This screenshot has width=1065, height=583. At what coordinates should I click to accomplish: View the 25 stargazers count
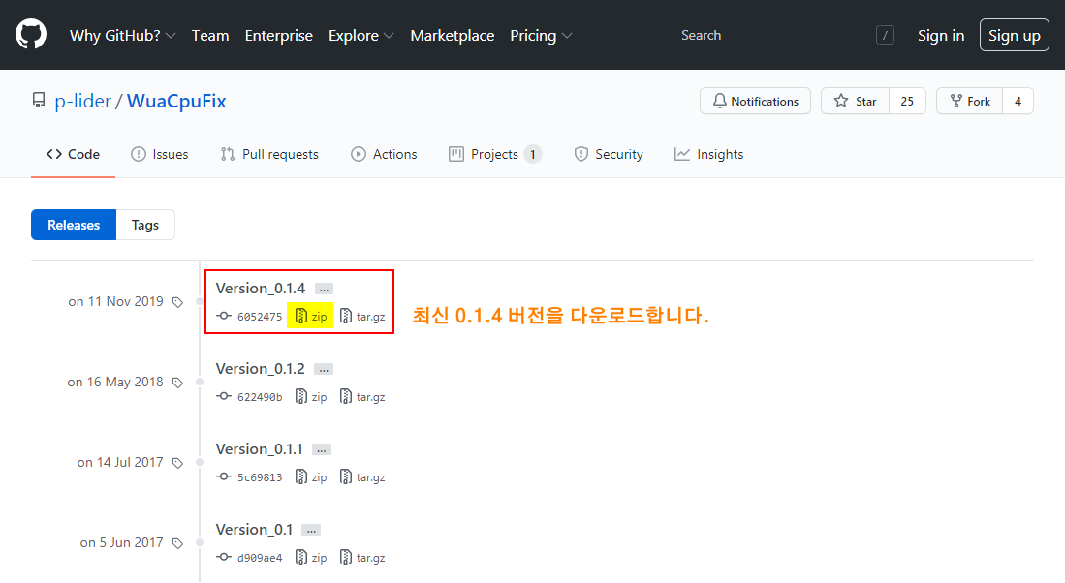(x=907, y=101)
